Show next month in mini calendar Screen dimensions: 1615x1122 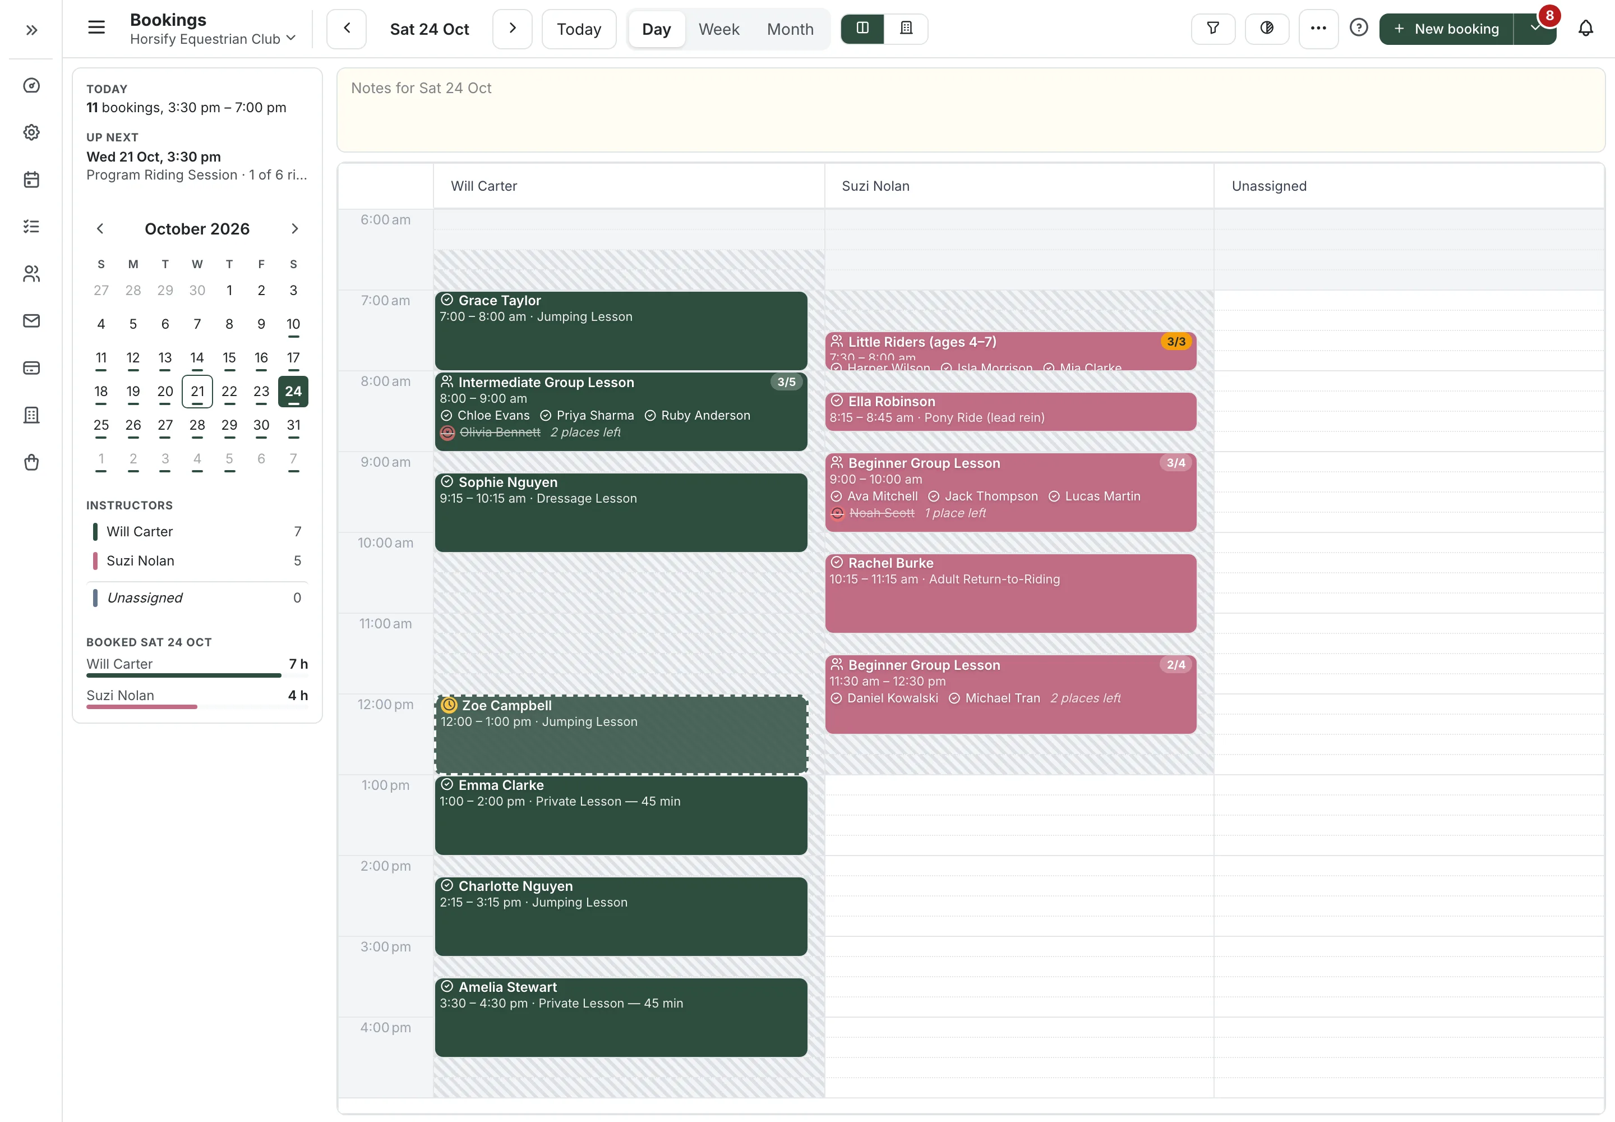[x=294, y=229]
